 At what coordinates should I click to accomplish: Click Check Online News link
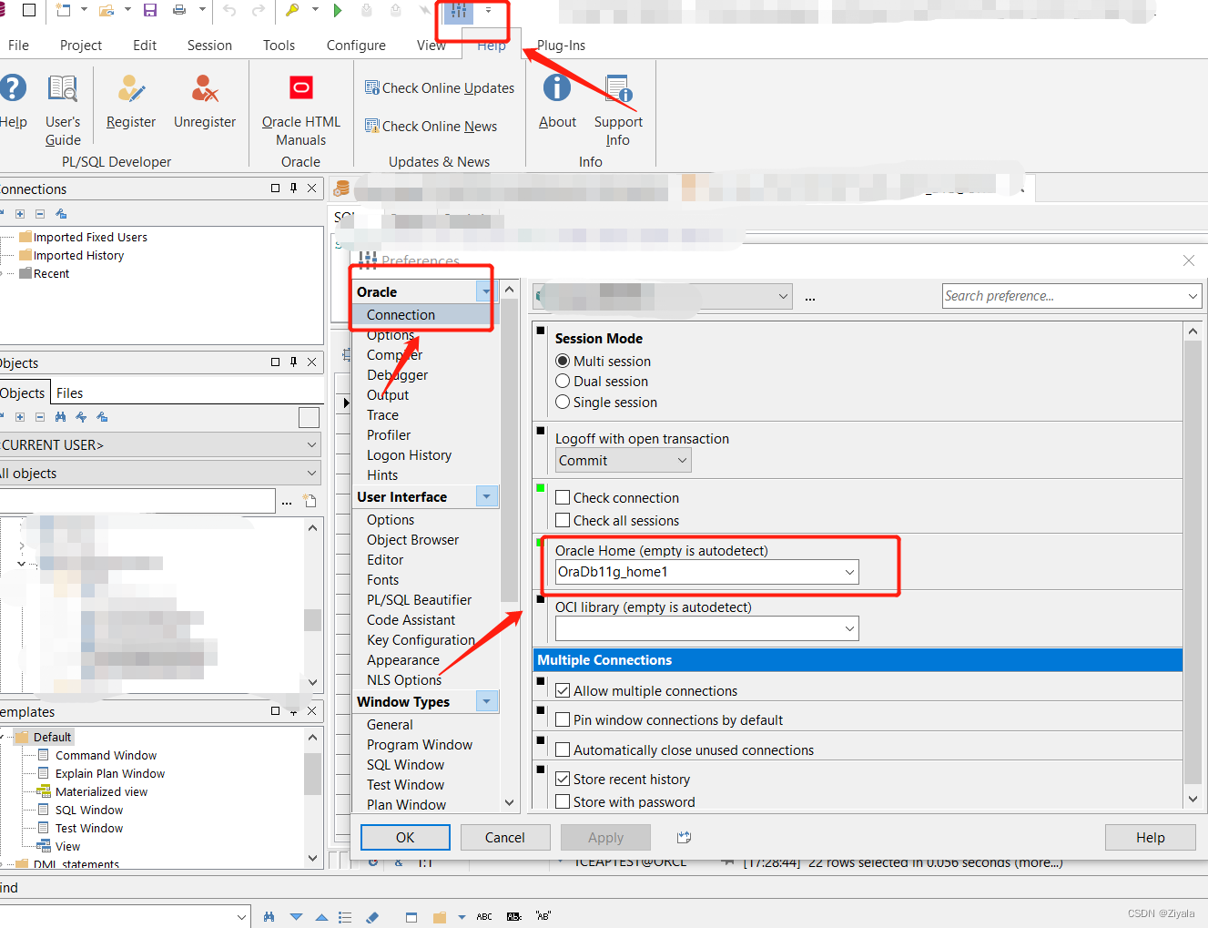(431, 127)
